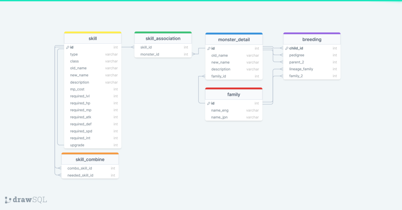Click the lineage_family column in breeding
Viewport: 402px width, 210px height.
312,69
